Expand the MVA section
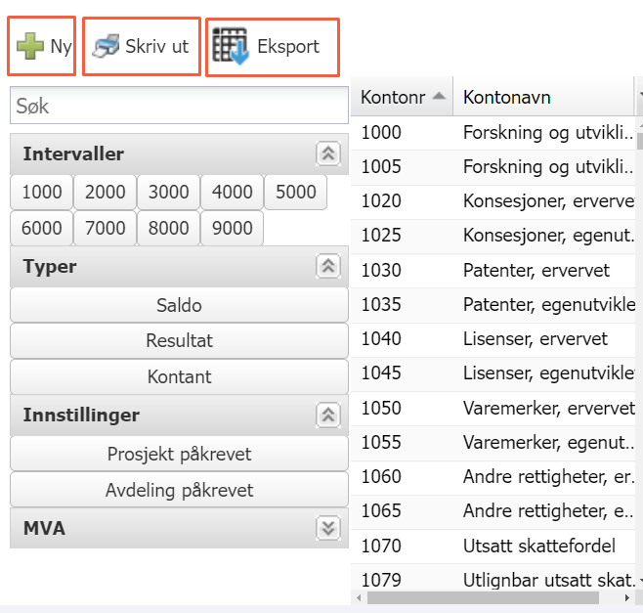Screen dimensions: 643x613 (x=328, y=528)
